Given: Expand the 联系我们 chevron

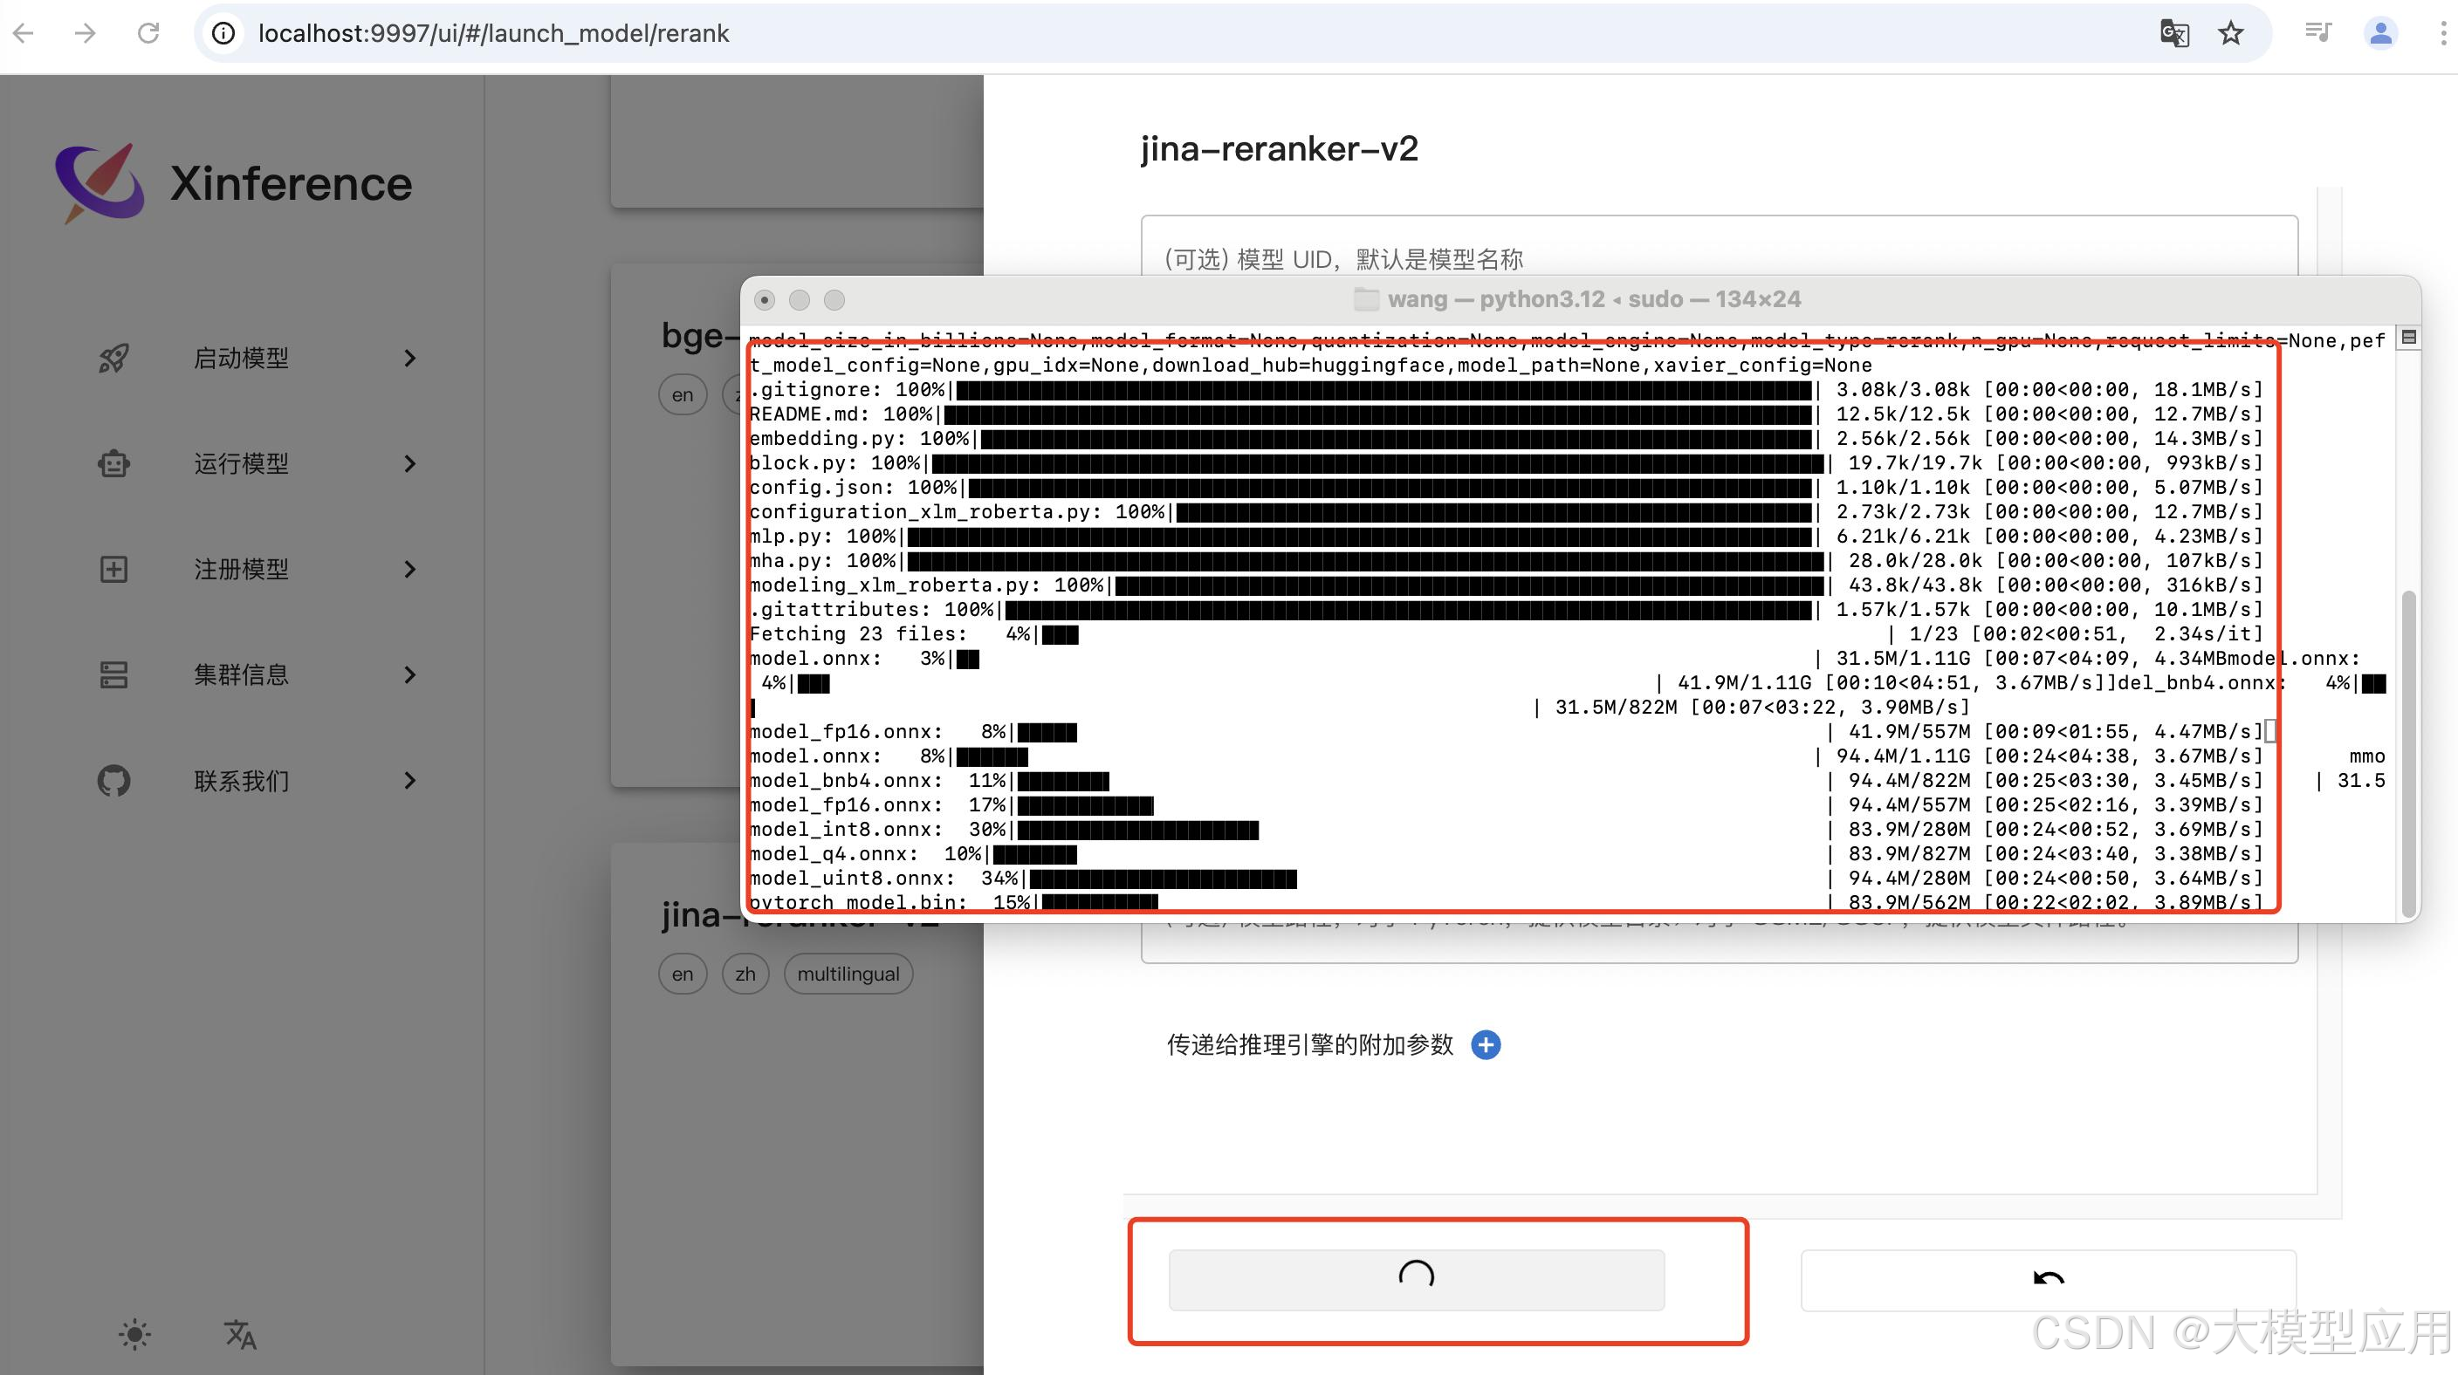Looking at the screenshot, I should pos(410,781).
